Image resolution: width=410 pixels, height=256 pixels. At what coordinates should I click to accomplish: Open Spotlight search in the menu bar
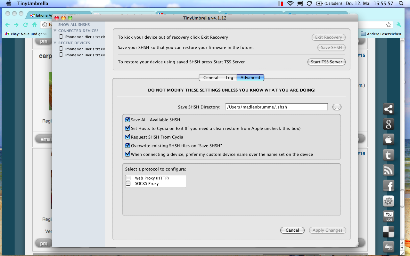click(401, 4)
